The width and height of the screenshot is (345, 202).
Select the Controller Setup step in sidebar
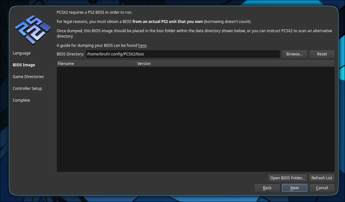(x=27, y=89)
